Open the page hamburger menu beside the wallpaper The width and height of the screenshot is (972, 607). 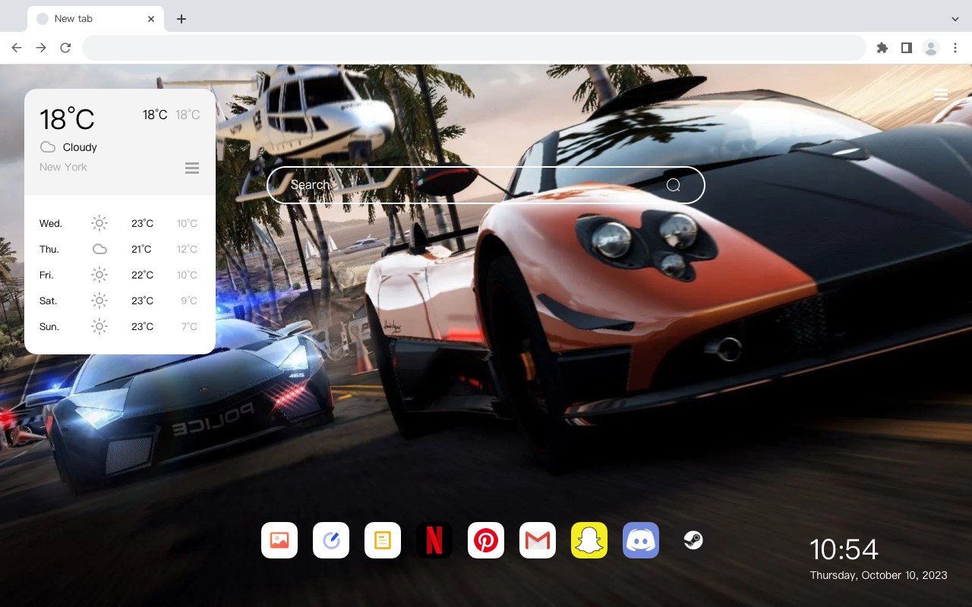(x=941, y=95)
